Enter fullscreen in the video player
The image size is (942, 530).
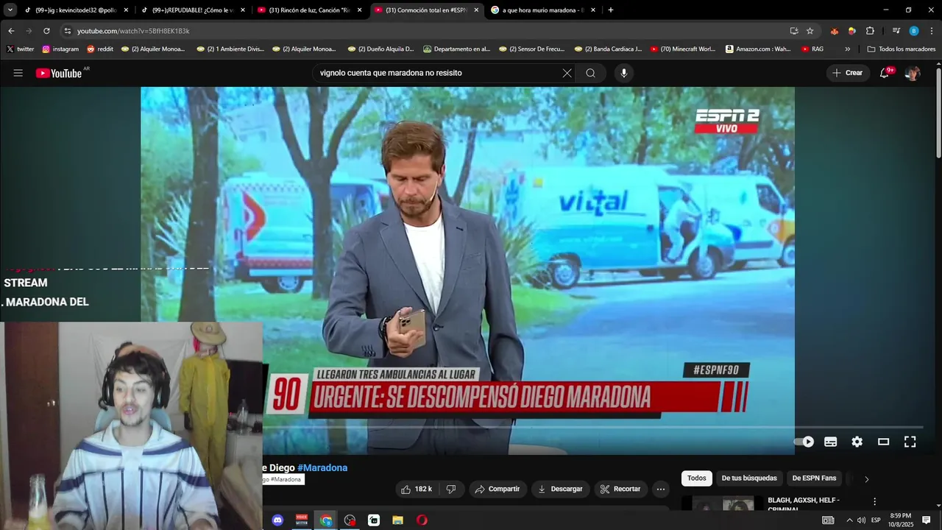(910, 442)
